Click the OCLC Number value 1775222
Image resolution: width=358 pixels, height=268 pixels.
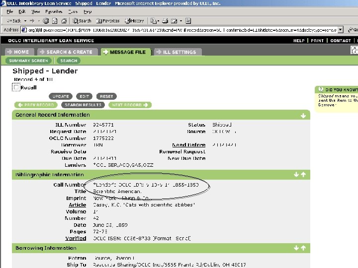pyautogui.click(x=103, y=138)
